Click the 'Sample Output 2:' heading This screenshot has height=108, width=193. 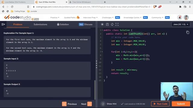coord(12,84)
